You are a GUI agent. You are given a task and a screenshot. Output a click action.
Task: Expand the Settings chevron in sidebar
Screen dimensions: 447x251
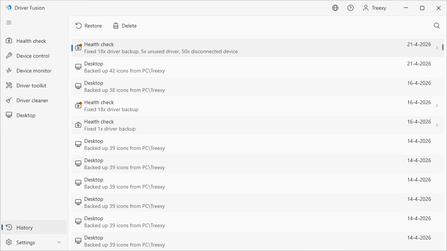click(59, 242)
